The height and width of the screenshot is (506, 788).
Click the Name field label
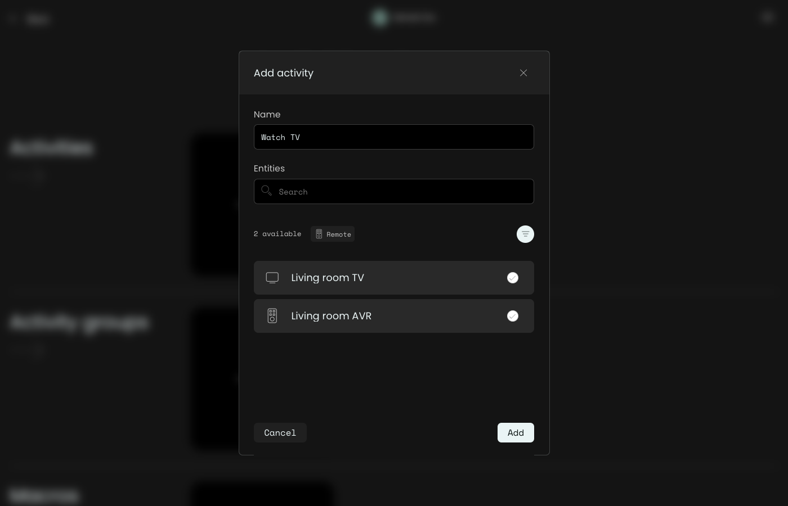pyautogui.click(x=267, y=115)
